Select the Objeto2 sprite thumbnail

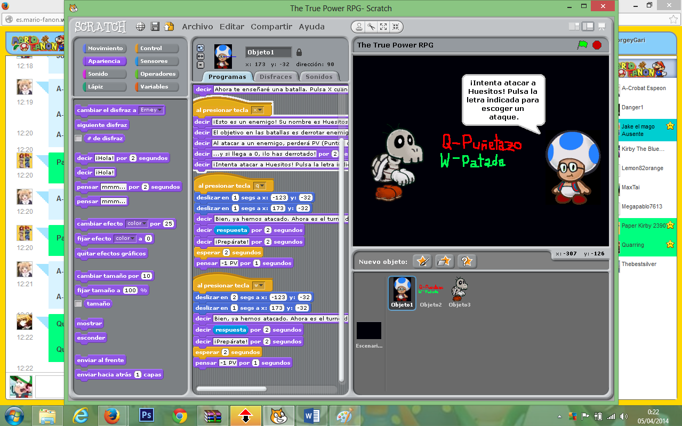[430, 293]
